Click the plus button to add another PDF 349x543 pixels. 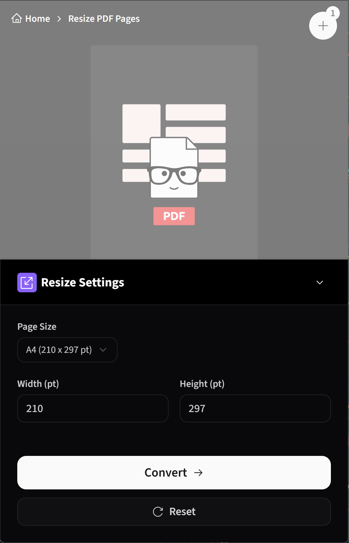click(x=323, y=26)
